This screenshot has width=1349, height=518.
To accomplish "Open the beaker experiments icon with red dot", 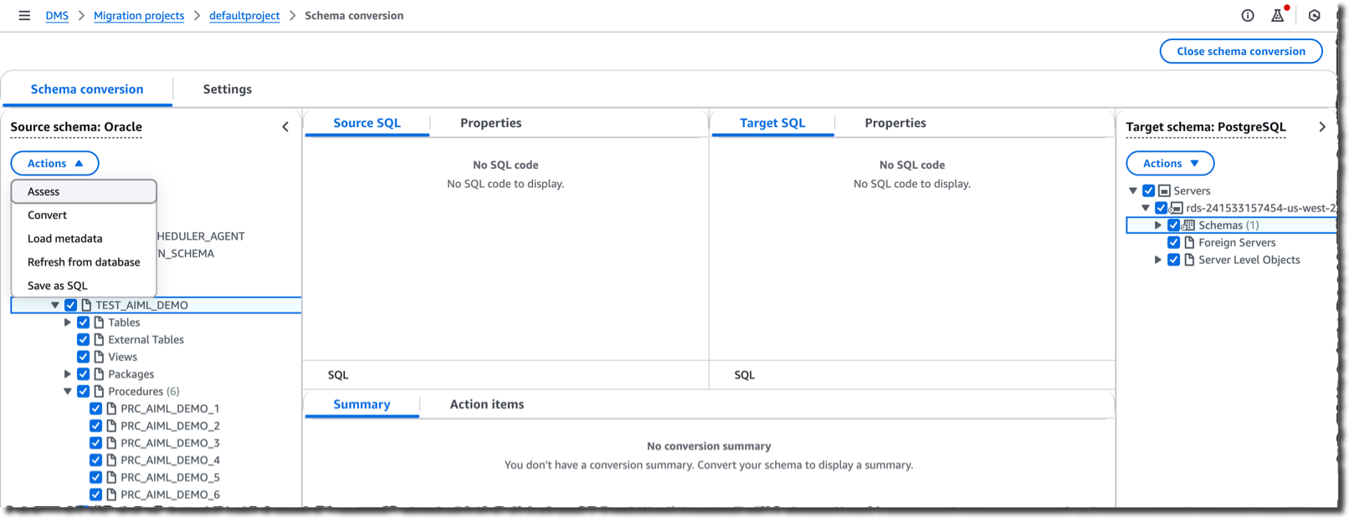I will point(1278,15).
